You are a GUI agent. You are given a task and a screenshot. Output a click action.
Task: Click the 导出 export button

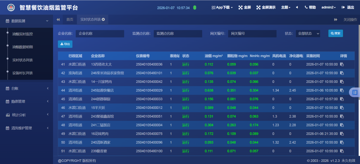(65, 44)
